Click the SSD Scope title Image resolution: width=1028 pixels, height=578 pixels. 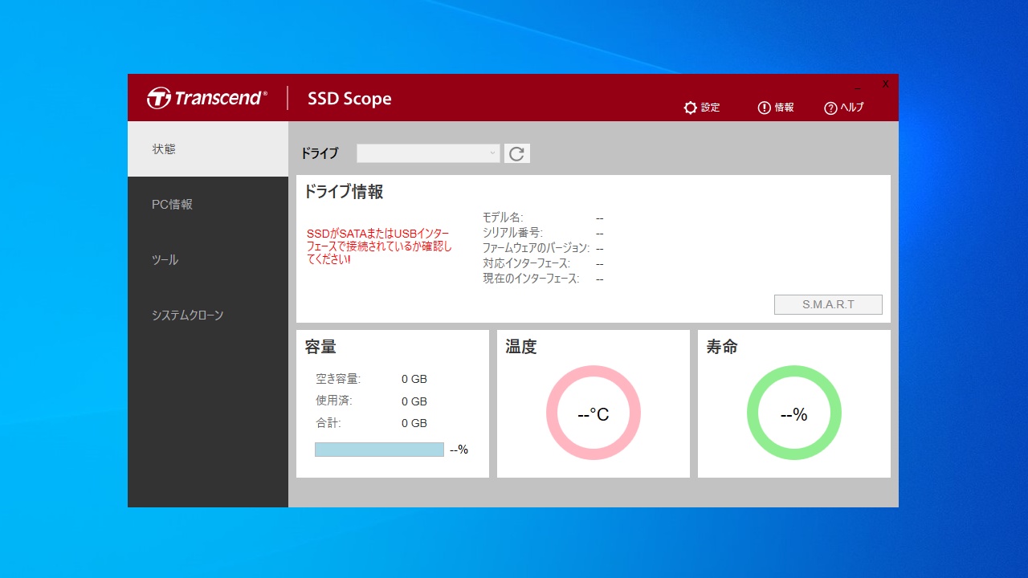pyautogui.click(x=349, y=99)
